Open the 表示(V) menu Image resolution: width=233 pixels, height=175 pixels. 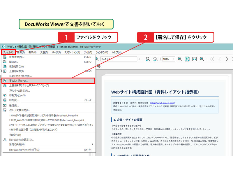coord(32,52)
